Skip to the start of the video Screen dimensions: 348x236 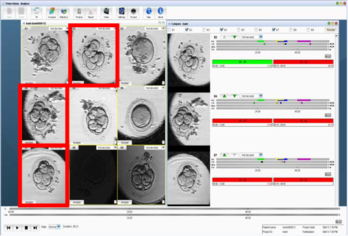pyautogui.click(x=8, y=228)
